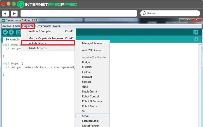Click the browser forward arrow button

tap(14, 13)
